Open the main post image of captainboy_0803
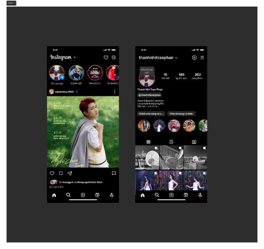This screenshot has width=264, height=249. [83, 132]
